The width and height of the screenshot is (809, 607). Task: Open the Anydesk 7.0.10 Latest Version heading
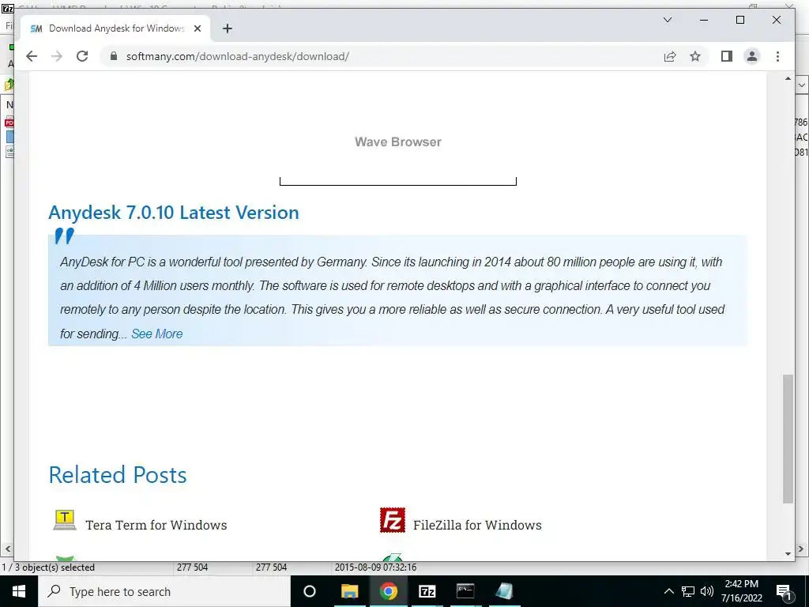pos(173,213)
